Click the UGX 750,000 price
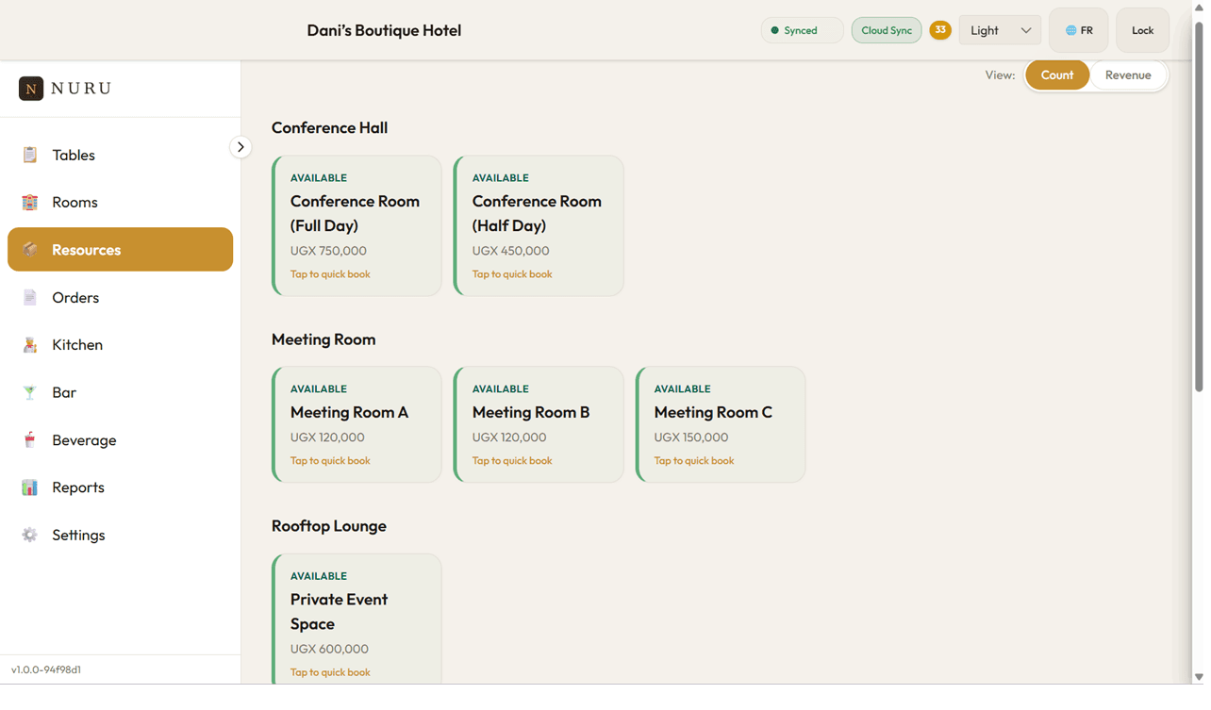Viewport: 1211px width, 710px height. [x=328, y=251]
